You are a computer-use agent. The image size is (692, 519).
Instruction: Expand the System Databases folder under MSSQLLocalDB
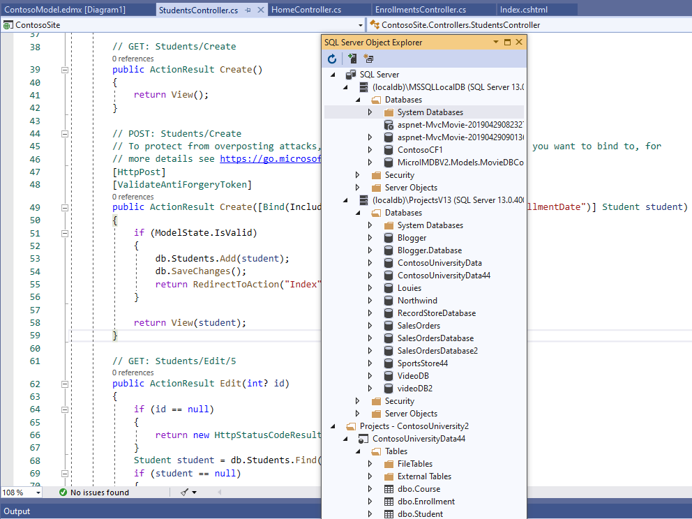coord(370,112)
